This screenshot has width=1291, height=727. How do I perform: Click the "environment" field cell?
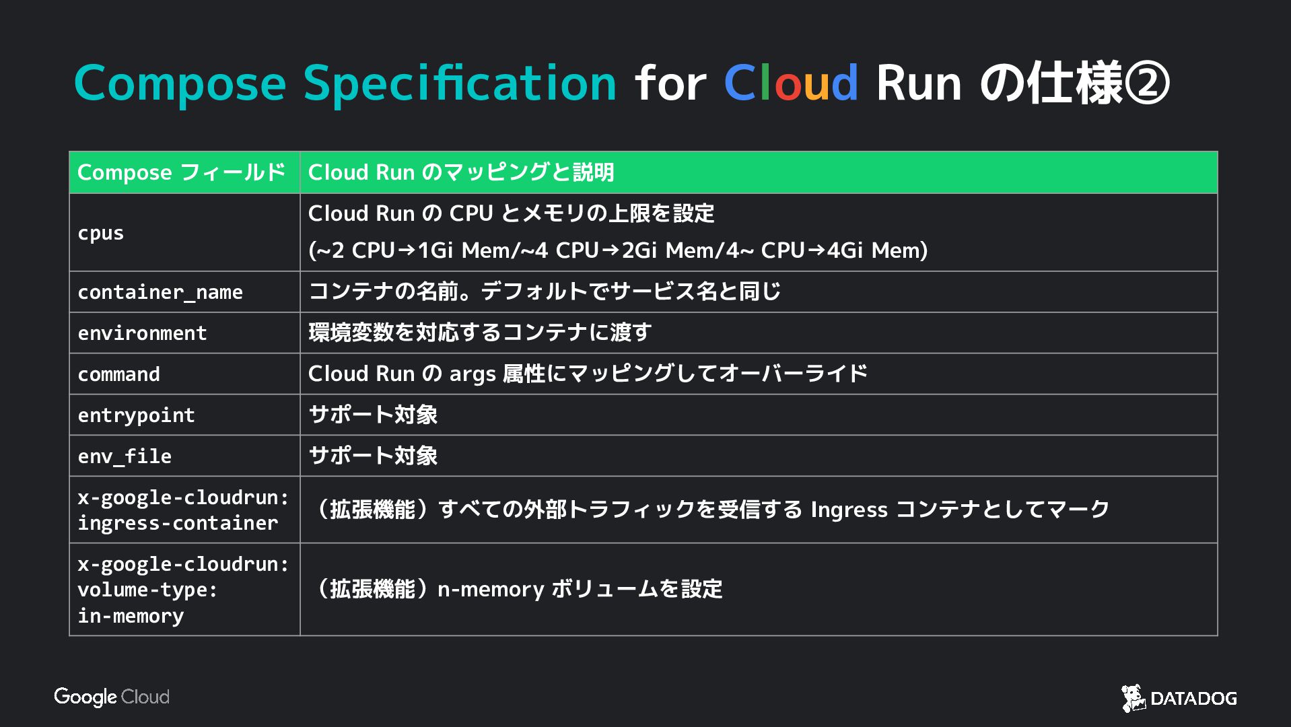click(x=142, y=333)
